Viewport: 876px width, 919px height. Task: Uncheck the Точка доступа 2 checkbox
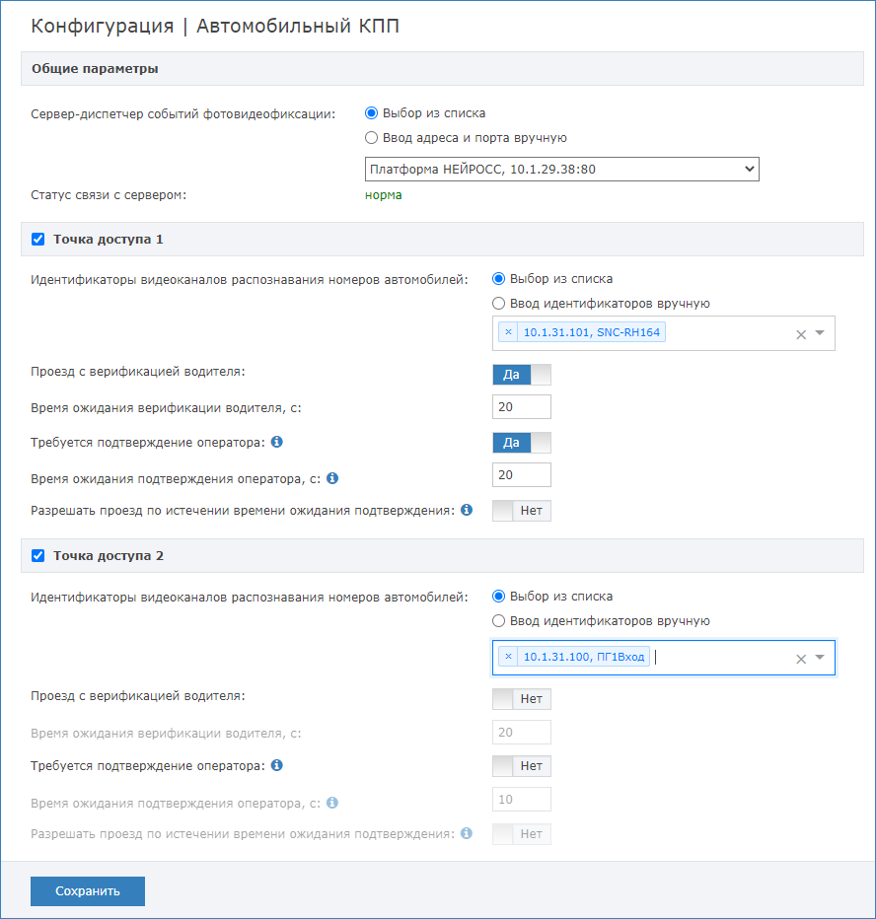38,555
